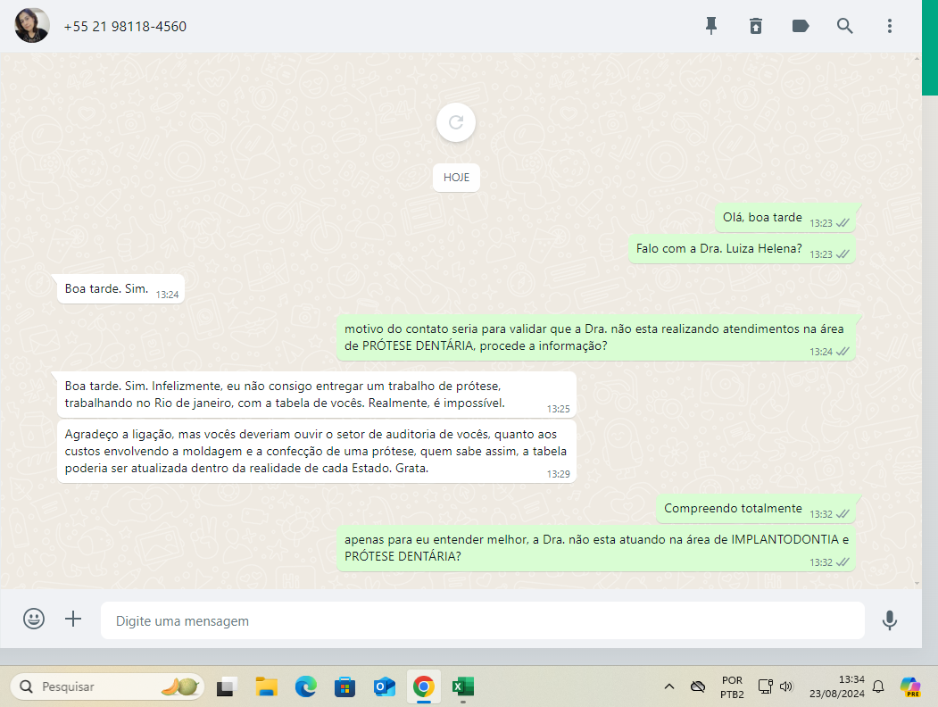Viewport: 938px width, 707px height.
Task: Open Outlook from the taskbar
Action: tap(384, 686)
